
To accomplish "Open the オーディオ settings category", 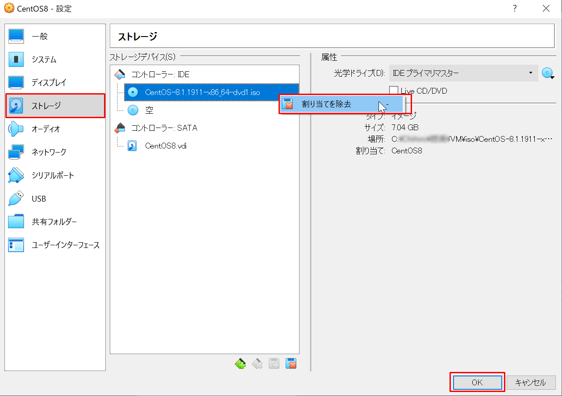I will pyautogui.click(x=55, y=129).
